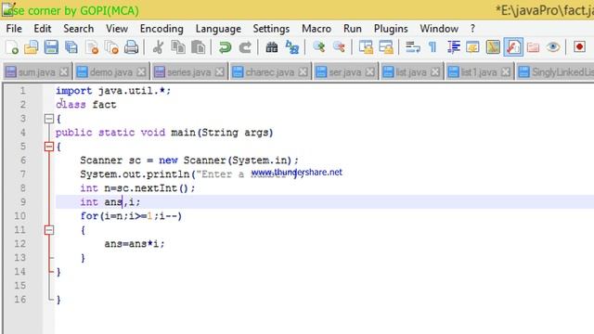594x334 pixels.
Task: Close the series.java tab
Action: point(219,72)
